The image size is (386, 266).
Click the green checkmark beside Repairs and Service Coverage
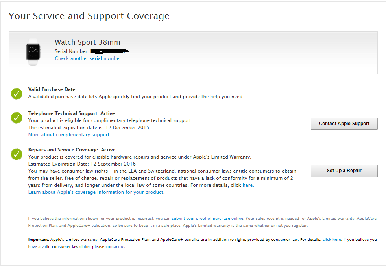pyautogui.click(x=17, y=154)
